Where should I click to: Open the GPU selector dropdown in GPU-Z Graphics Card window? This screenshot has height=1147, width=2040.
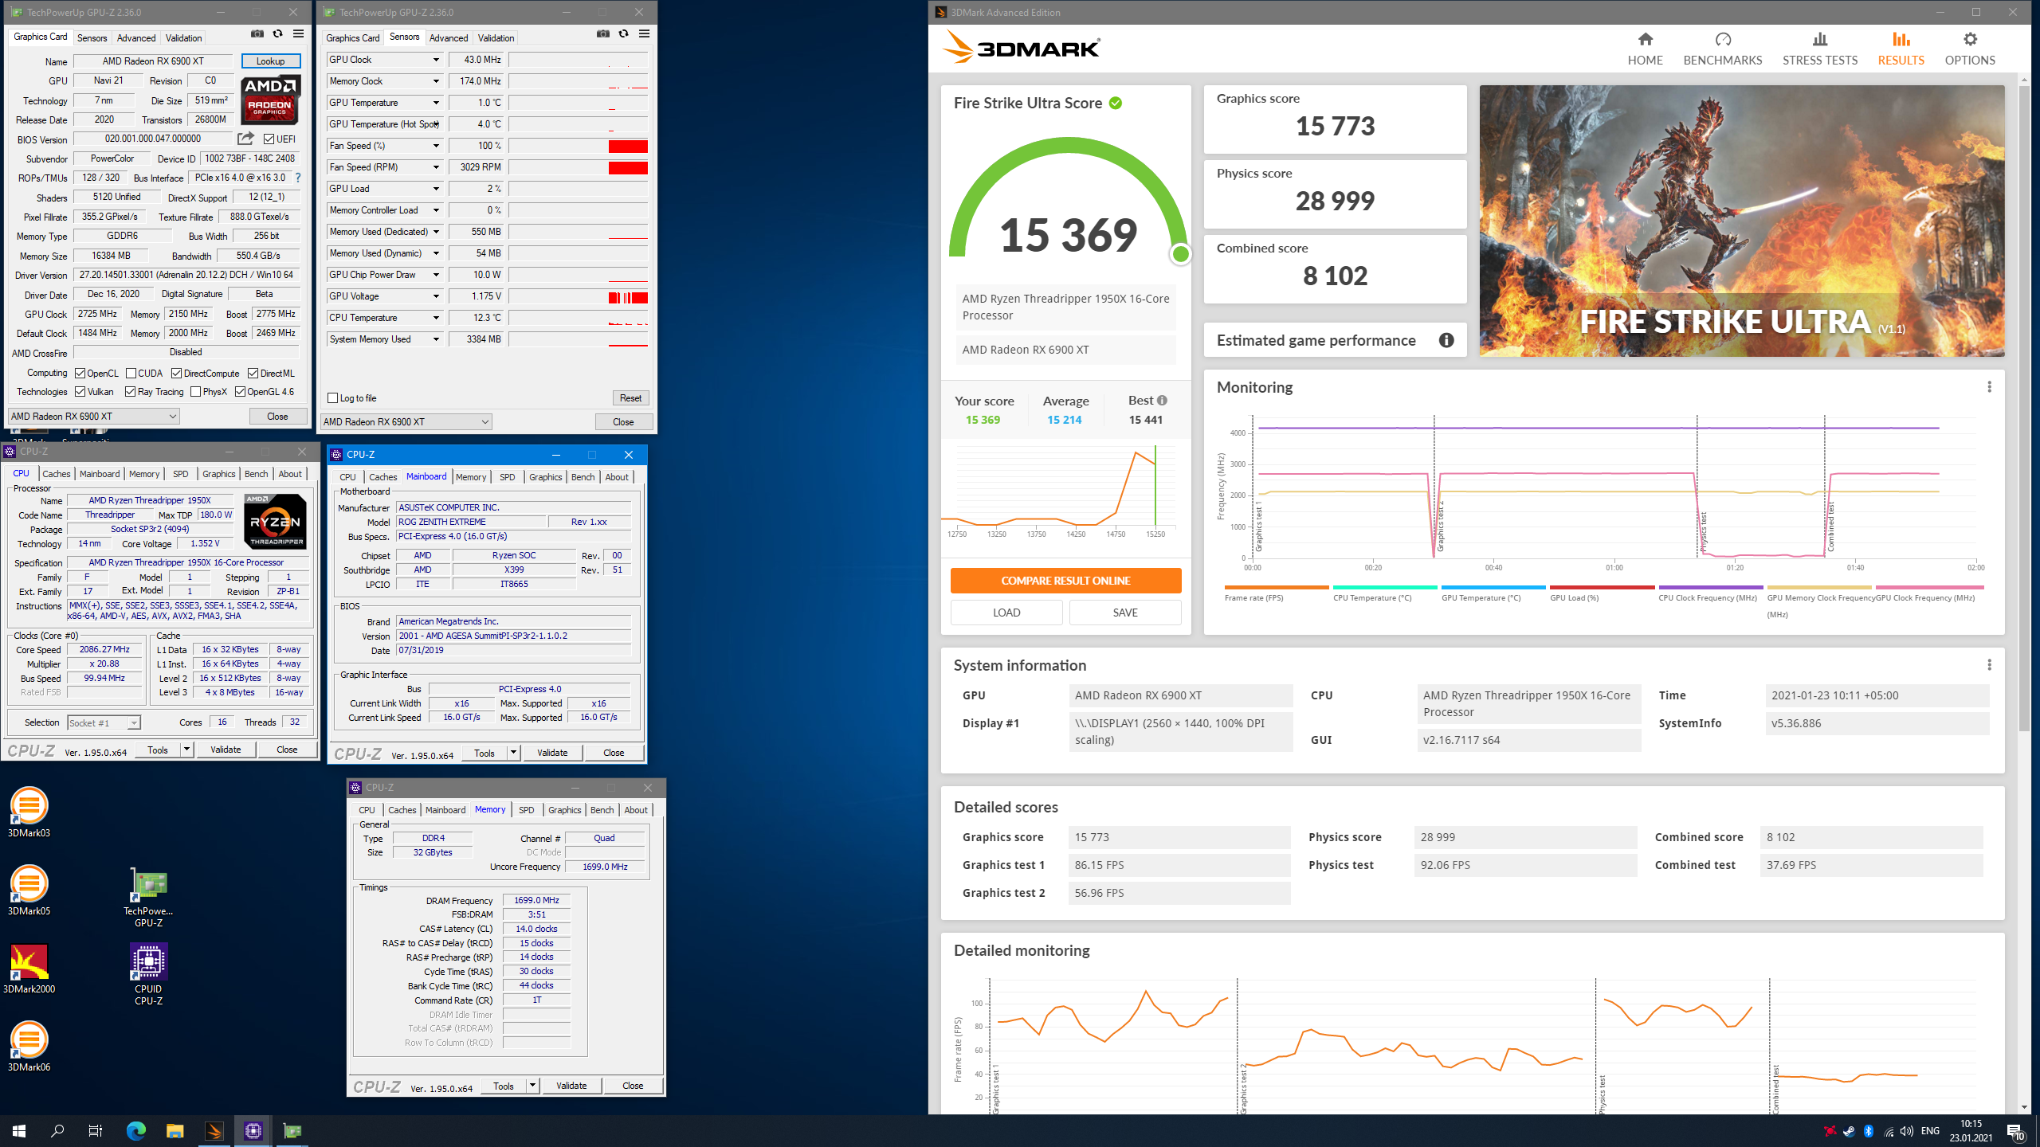[94, 417]
